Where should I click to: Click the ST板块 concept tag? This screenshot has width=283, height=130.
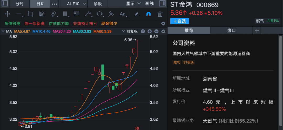[188, 62]
